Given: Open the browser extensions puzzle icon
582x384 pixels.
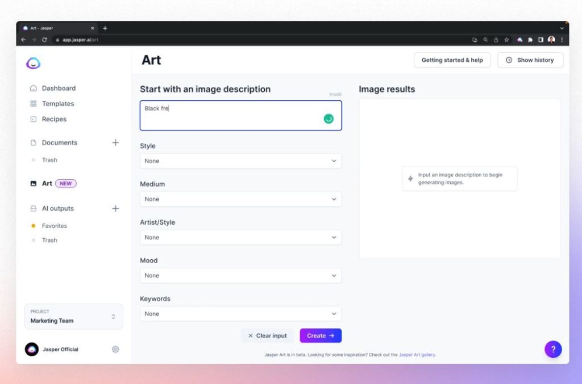Looking at the screenshot, I should pos(530,40).
